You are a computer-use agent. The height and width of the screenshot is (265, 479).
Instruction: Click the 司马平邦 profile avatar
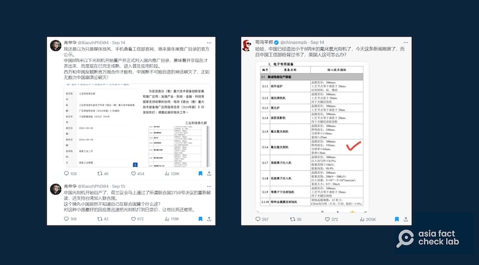tap(247, 44)
